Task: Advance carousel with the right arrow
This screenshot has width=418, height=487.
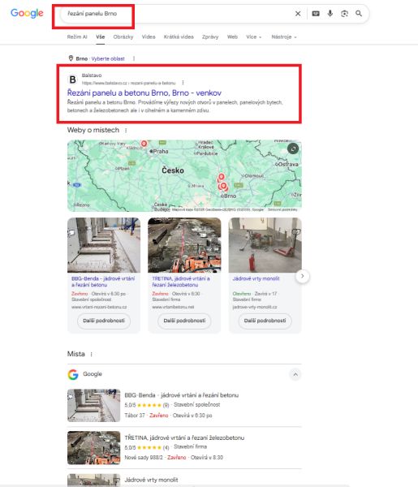Action: (x=303, y=276)
